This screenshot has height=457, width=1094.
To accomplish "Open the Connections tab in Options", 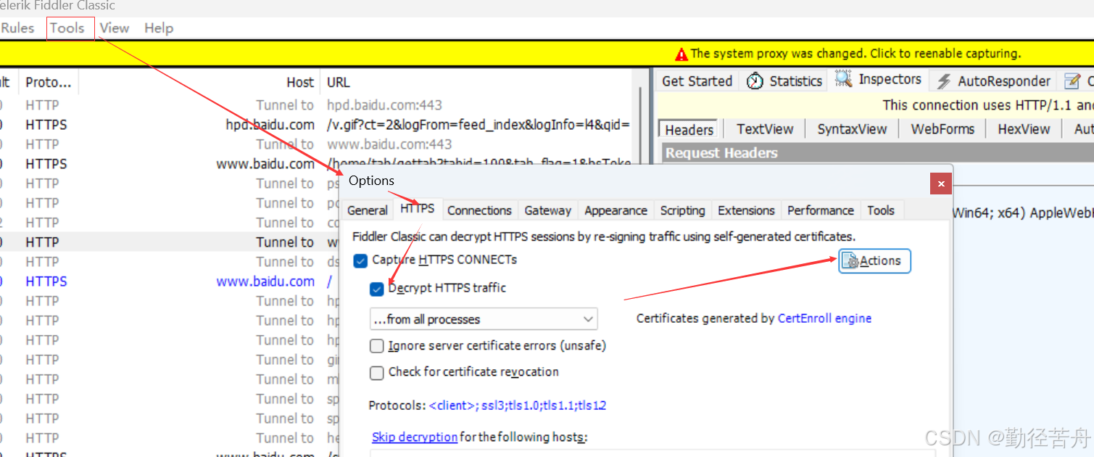I will [x=479, y=210].
